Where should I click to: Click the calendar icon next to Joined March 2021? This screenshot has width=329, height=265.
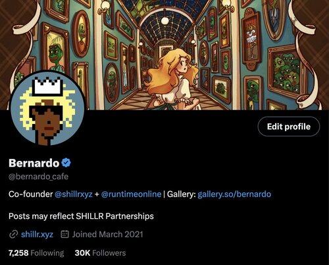[x=64, y=234]
